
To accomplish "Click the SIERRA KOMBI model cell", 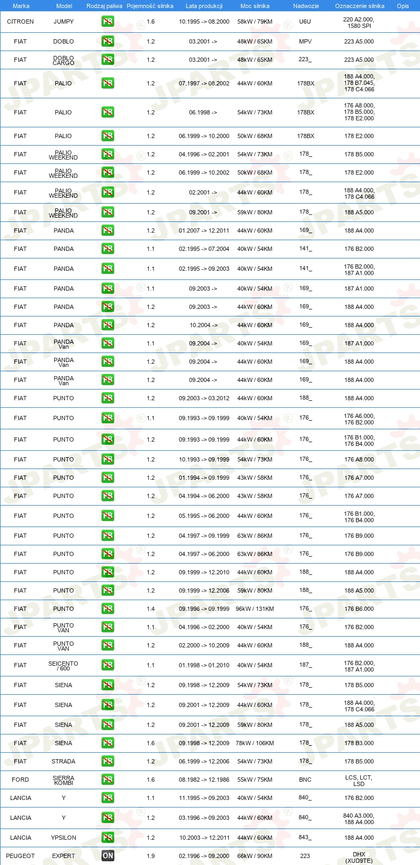I will pyautogui.click(x=63, y=780).
